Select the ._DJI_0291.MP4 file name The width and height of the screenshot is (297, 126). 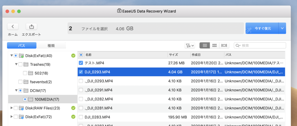coord(99,90)
